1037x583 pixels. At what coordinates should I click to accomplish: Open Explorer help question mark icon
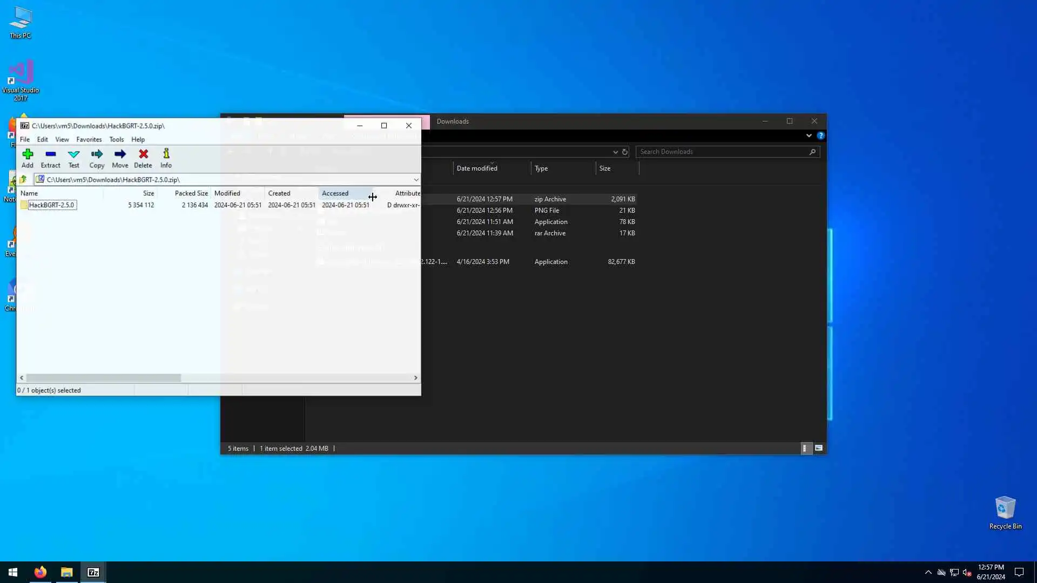click(x=820, y=135)
